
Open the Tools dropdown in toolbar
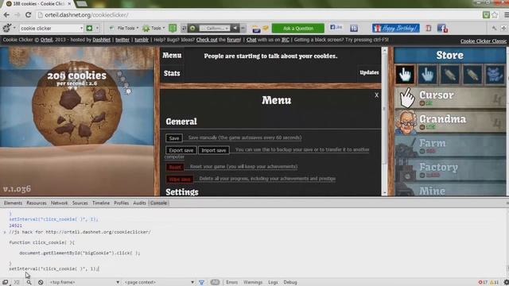(x=153, y=29)
